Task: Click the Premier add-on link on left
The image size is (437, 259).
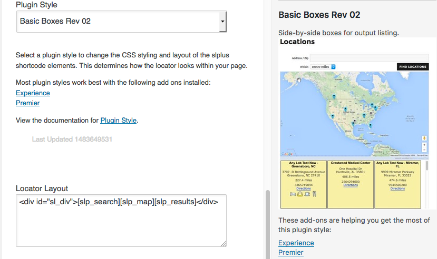Action: tap(27, 103)
